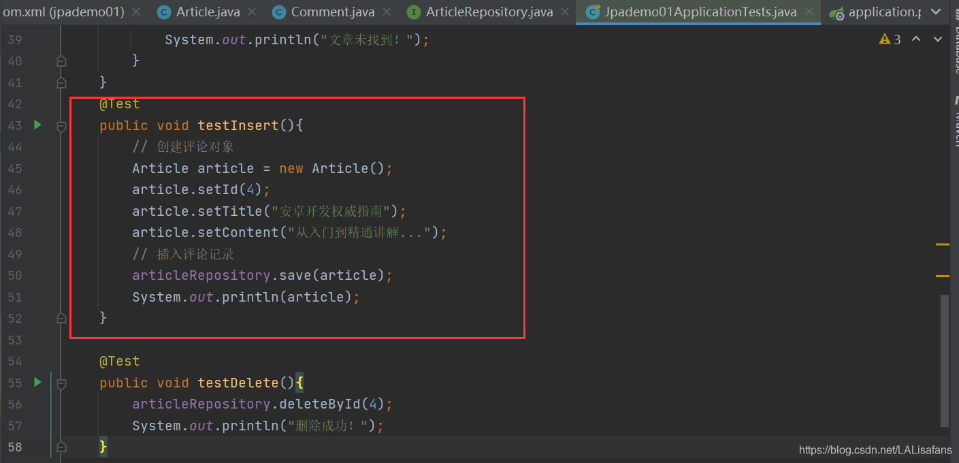Click "new Article()" on line 45
Screen dimensions: 959x463
click(332, 168)
